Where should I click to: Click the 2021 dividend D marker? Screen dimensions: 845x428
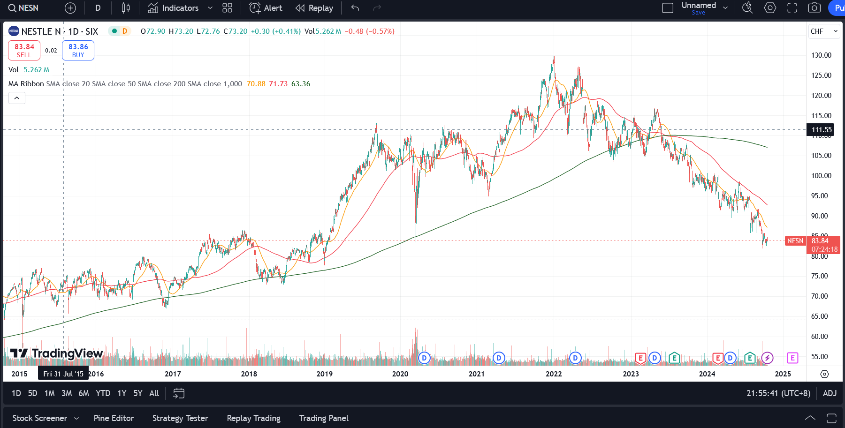coord(499,358)
